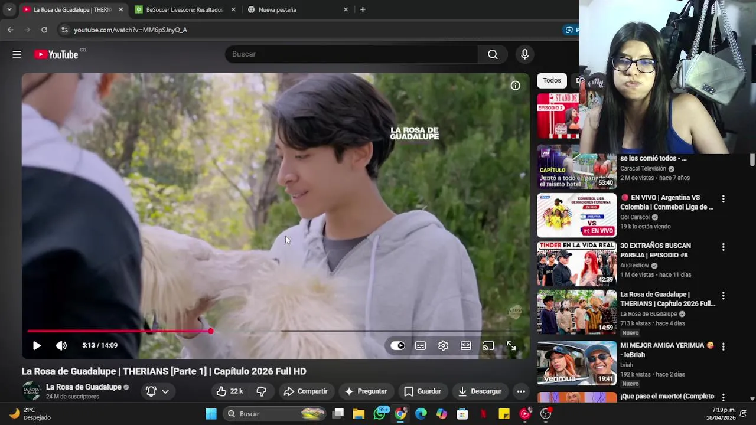Like the video with 22 k likes

230,391
